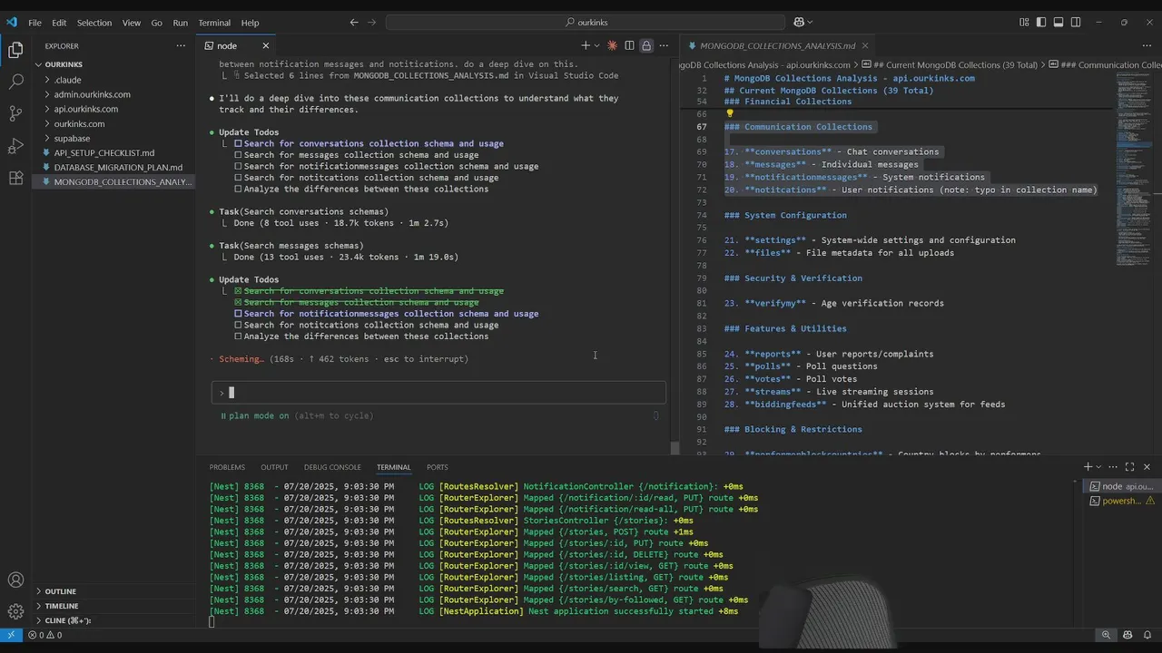
Task: Click the remote window indicator in status bar
Action: coord(10,635)
